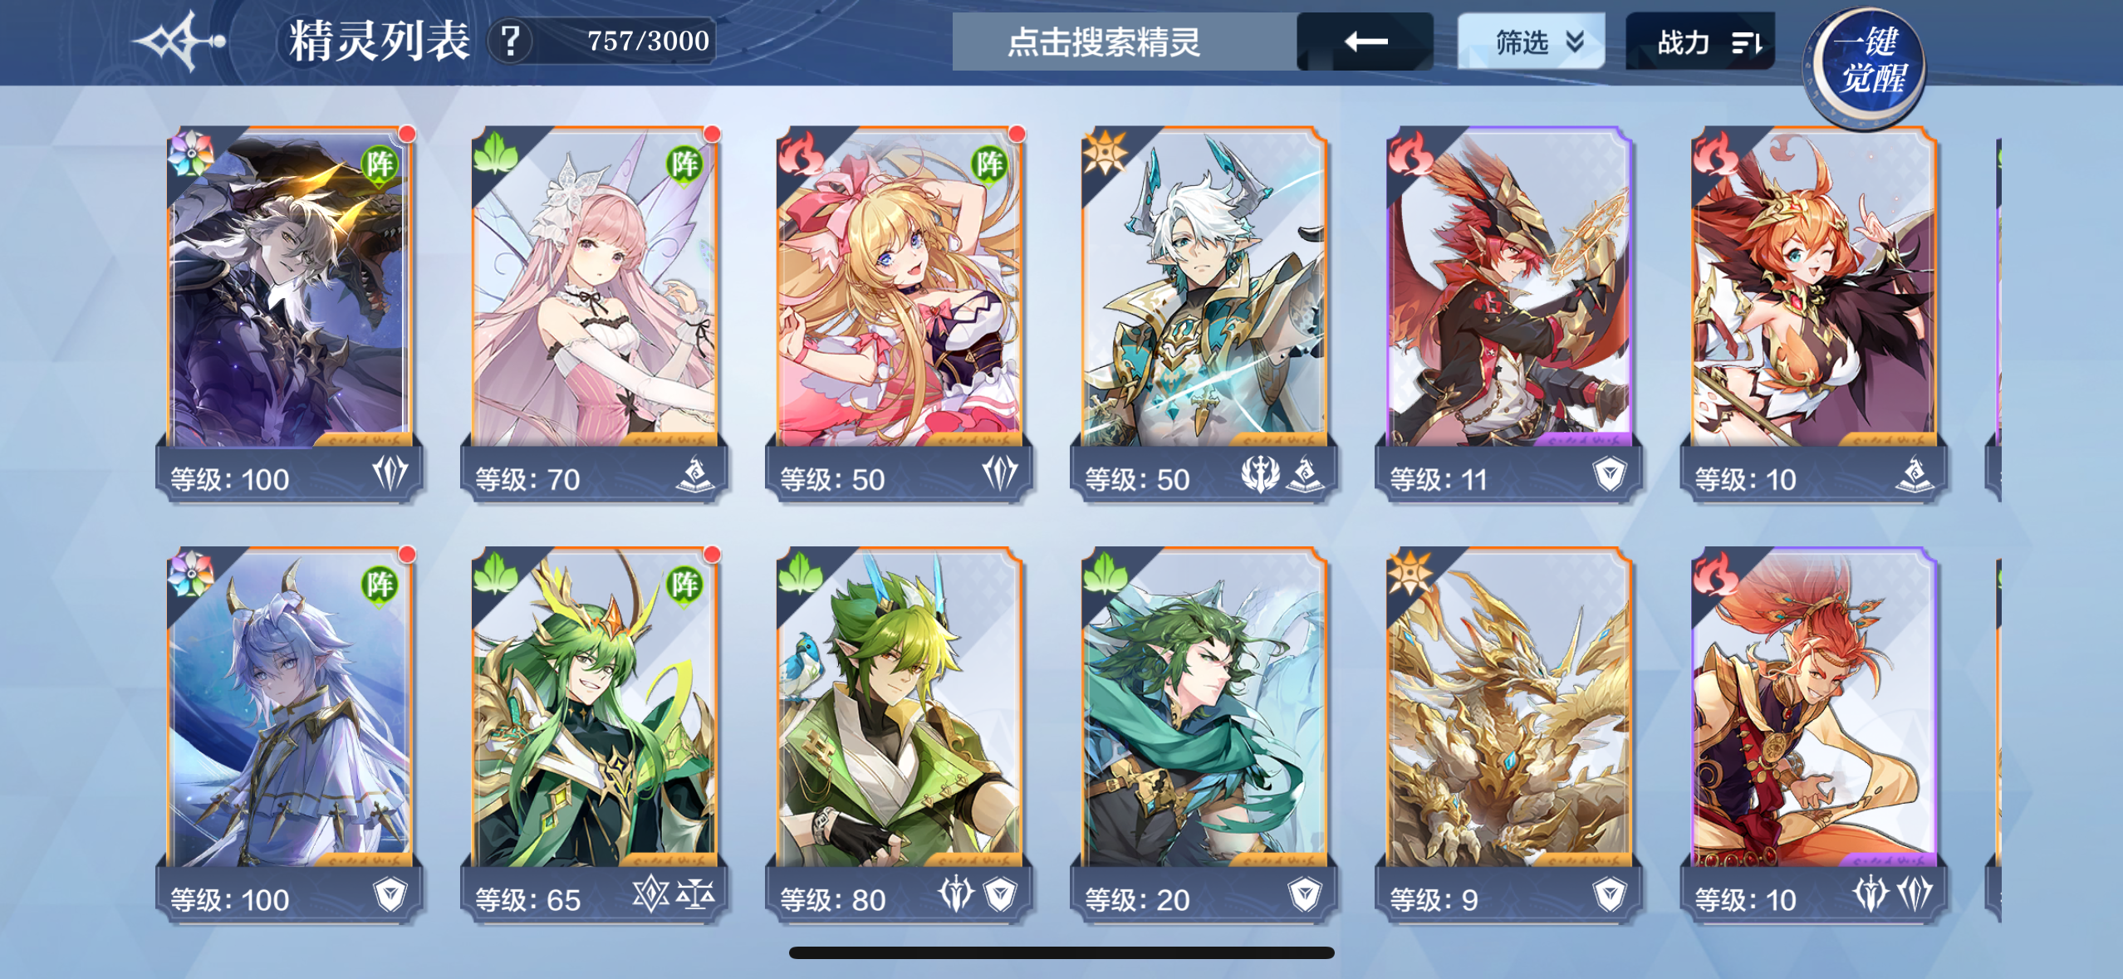The height and width of the screenshot is (979, 2123).
Task: Click the search back-arrow button
Action: click(1365, 42)
